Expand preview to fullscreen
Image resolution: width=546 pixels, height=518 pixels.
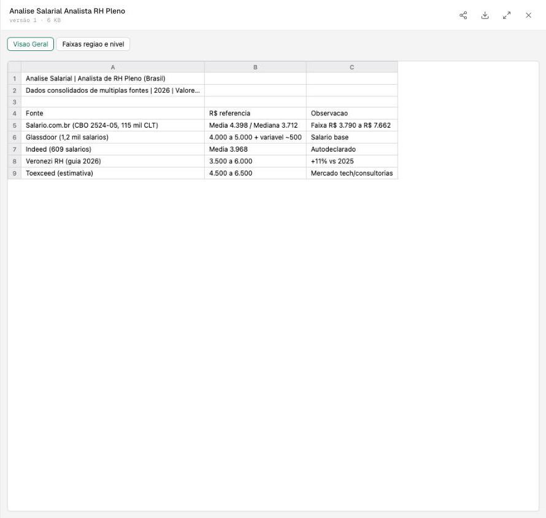507,15
